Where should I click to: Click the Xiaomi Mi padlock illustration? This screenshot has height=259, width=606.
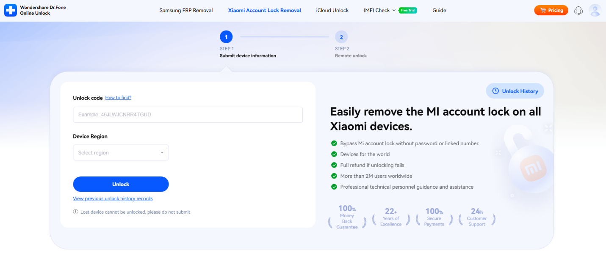(529, 165)
